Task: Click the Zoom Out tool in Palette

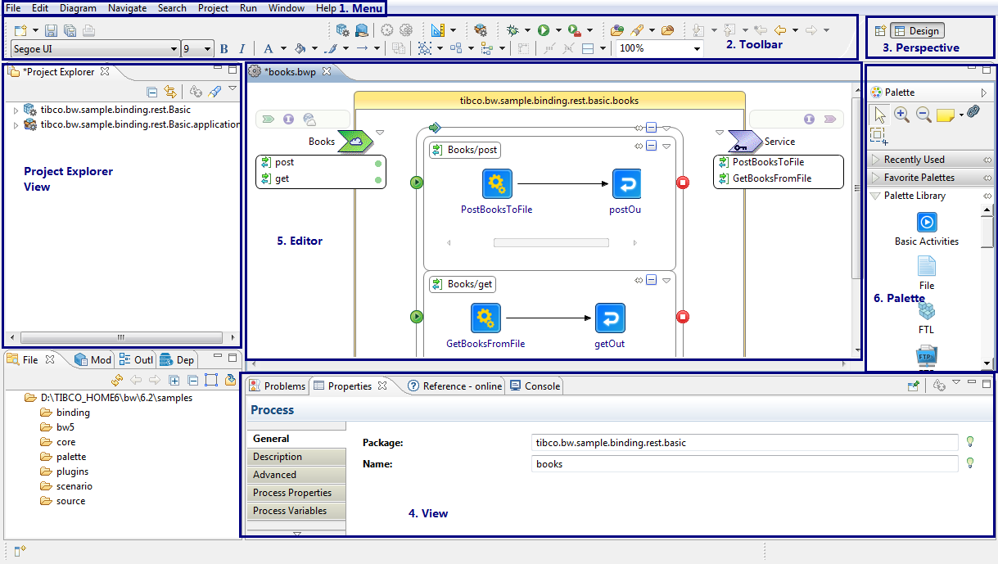Action: [923, 115]
